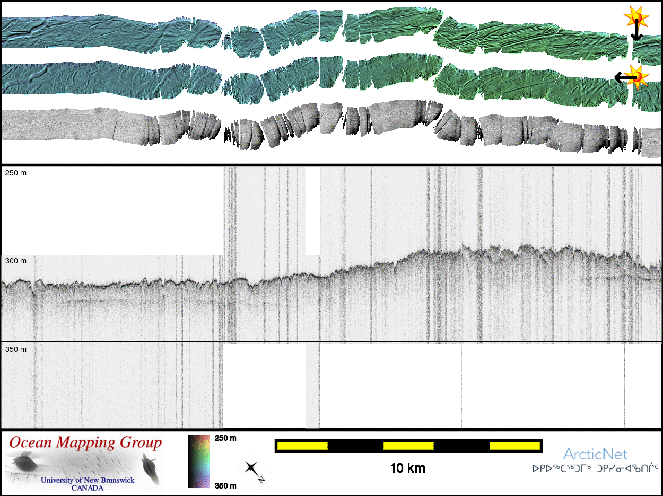Click University of New Brunswick text
Screen dimensions: 663x496
tap(88, 480)
